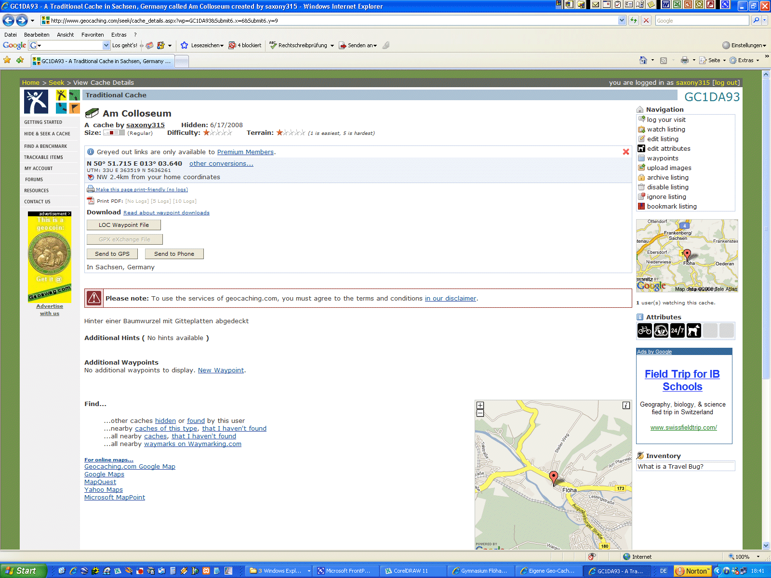
Task: Click the LOC Waypoint File button
Action: (x=124, y=225)
